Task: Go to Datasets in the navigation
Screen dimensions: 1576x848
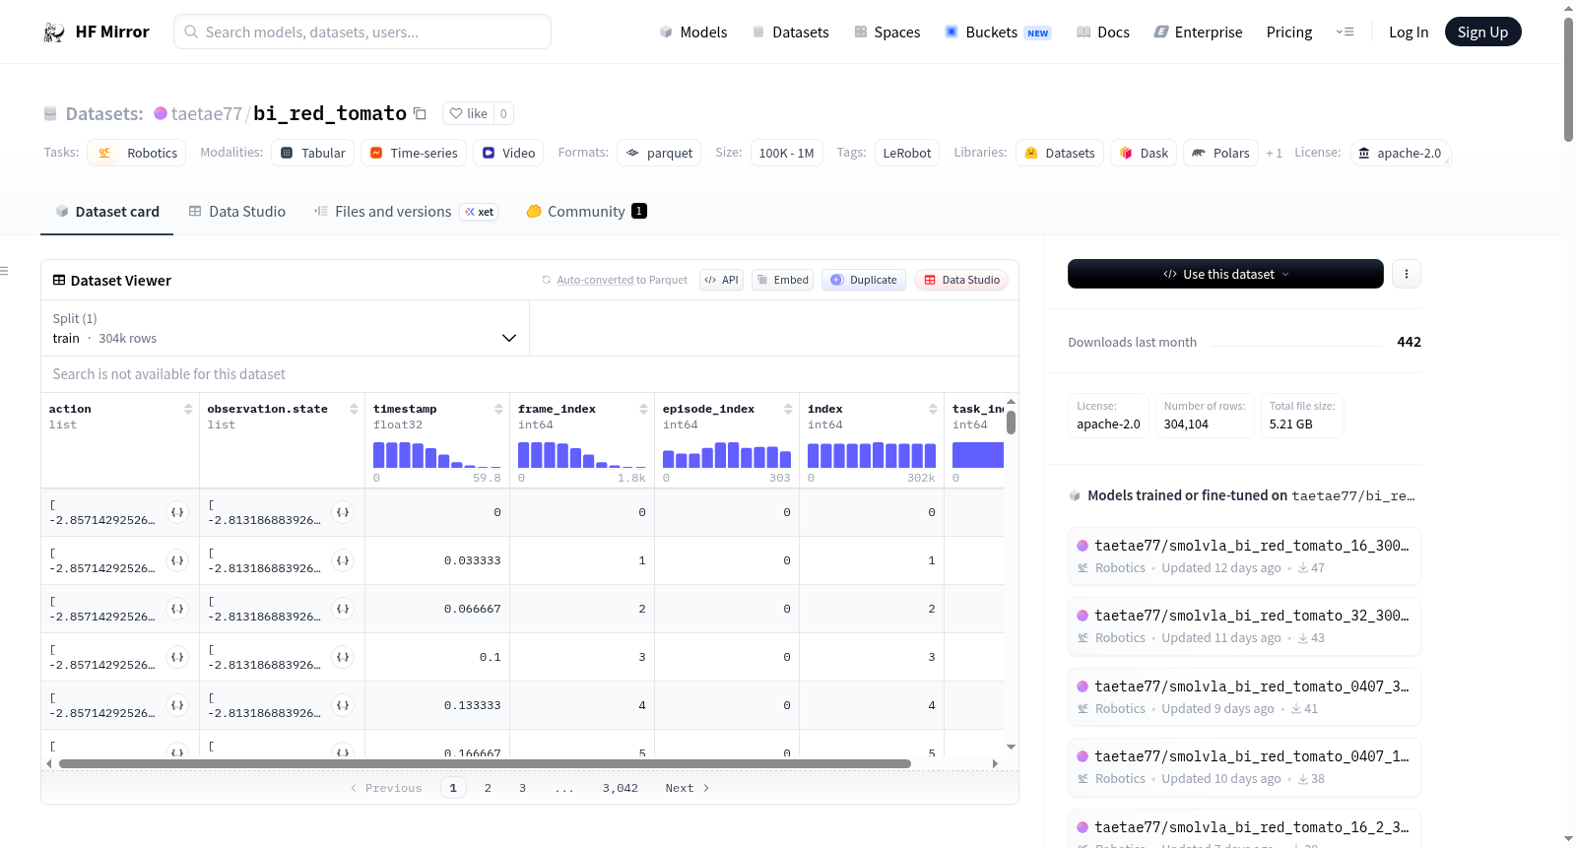Action: pyautogui.click(x=791, y=32)
